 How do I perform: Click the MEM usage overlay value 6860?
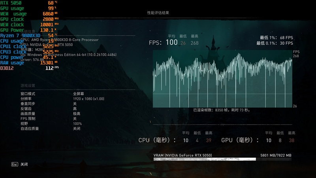pos(48,14)
